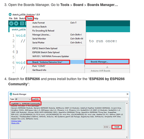This screenshot has width=144, height=139.
Task: Click the Upload arrow toolbar icon
Action: [16, 23]
